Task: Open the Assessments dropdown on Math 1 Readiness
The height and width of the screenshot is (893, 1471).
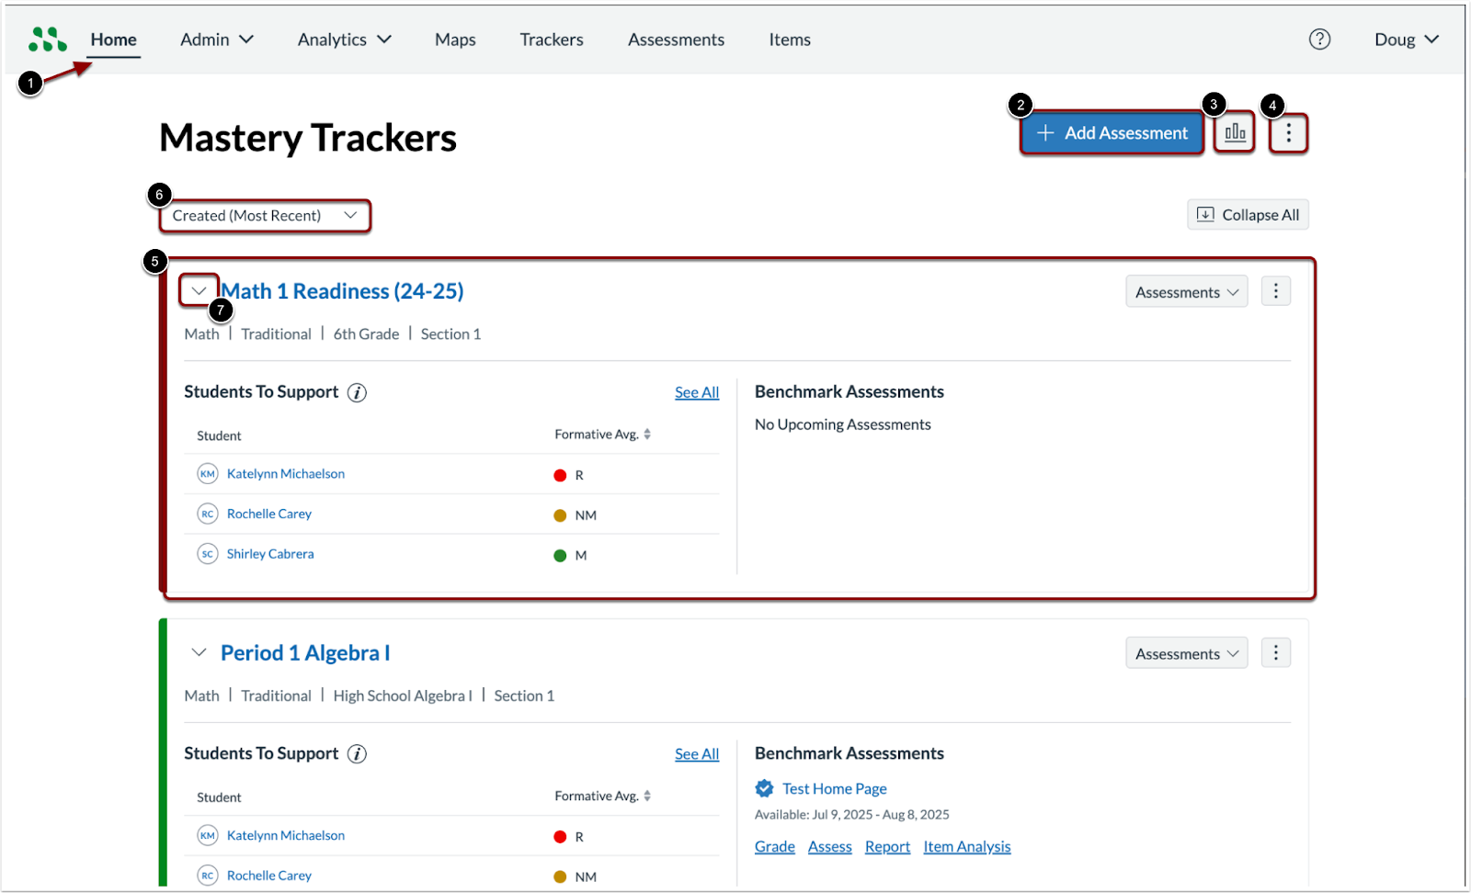Action: coord(1186,290)
